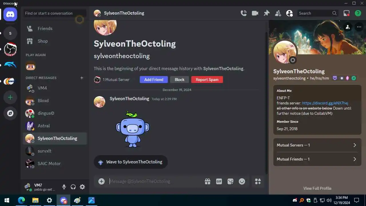The image size is (366, 206).
Task: Open the sticker picker
Action: [230, 181]
